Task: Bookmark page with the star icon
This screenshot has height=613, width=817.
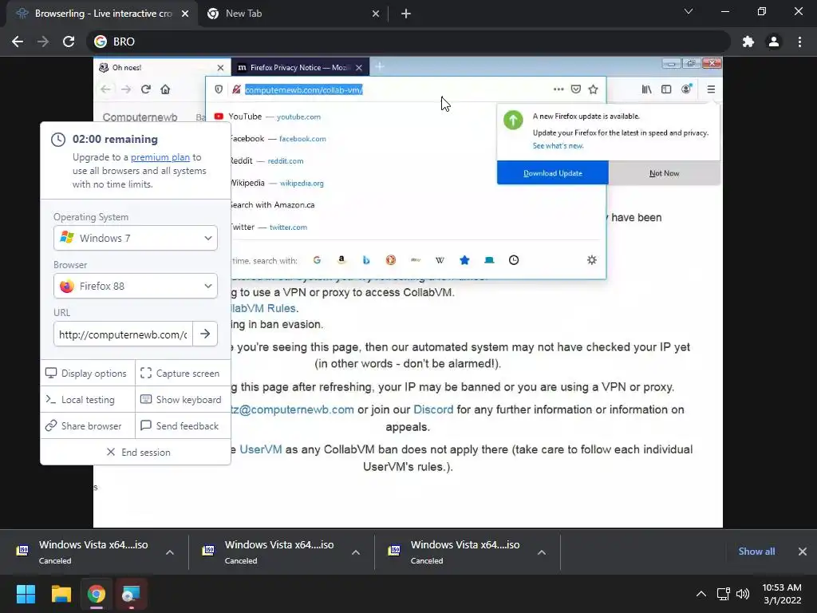Action: 593,89
